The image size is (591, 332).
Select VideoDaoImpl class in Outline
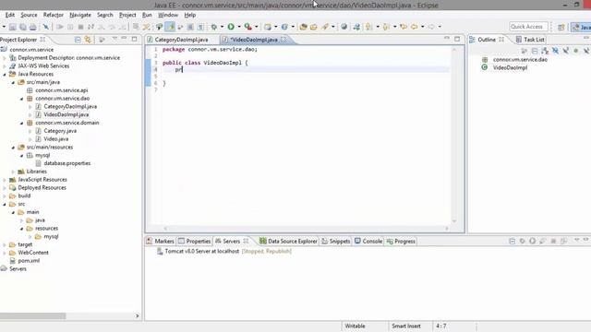click(x=510, y=67)
